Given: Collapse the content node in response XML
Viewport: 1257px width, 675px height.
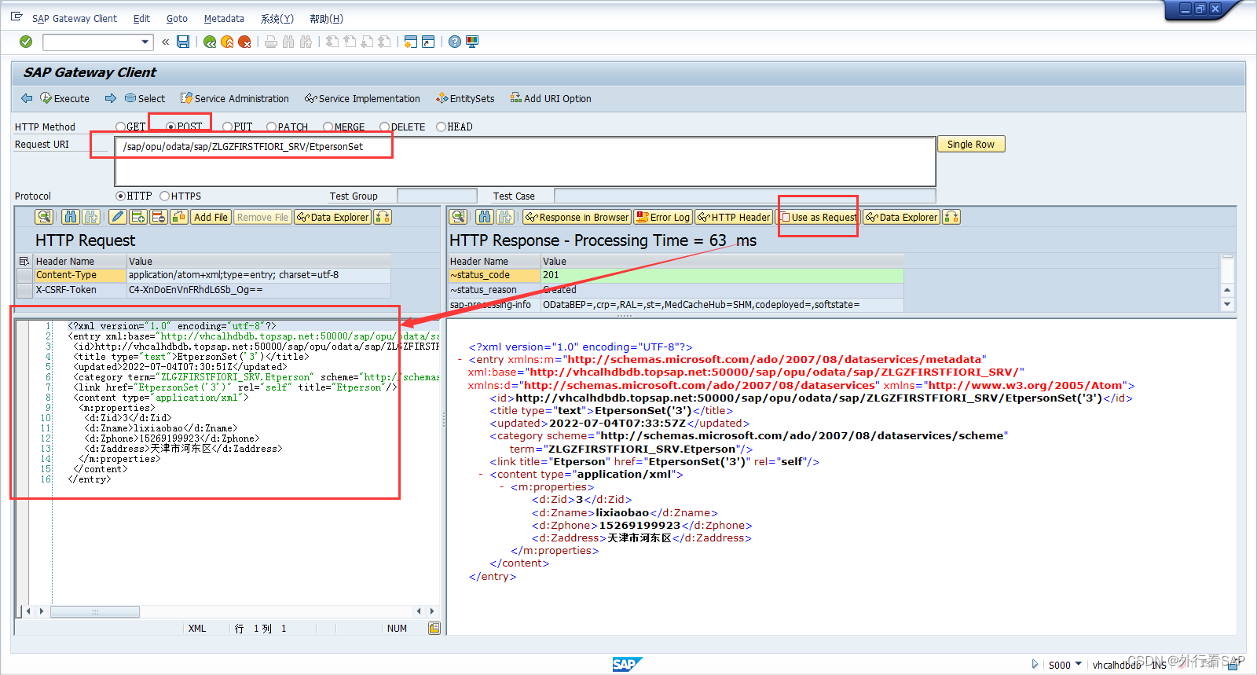Looking at the screenshot, I should tap(481, 475).
